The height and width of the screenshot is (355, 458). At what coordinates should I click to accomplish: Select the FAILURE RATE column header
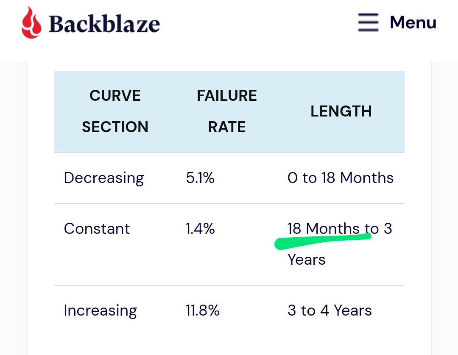pos(226,111)
